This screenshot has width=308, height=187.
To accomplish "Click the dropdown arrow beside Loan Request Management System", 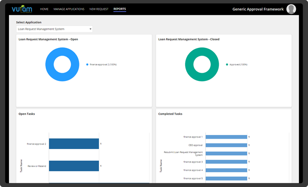I will [x=91, y=29].
